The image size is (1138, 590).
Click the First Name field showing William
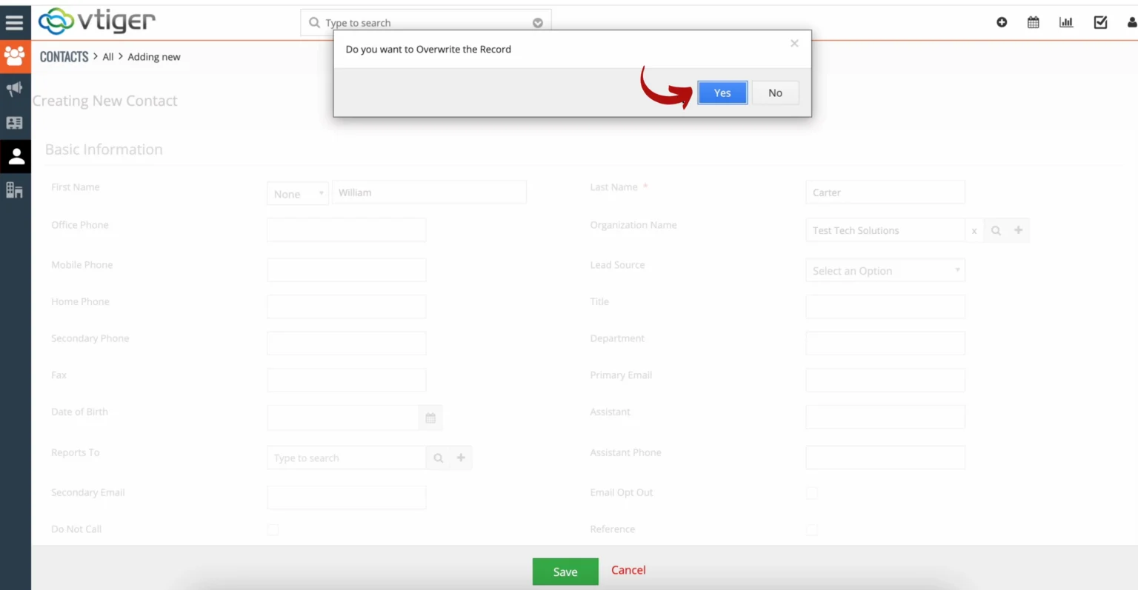[430, 192]
